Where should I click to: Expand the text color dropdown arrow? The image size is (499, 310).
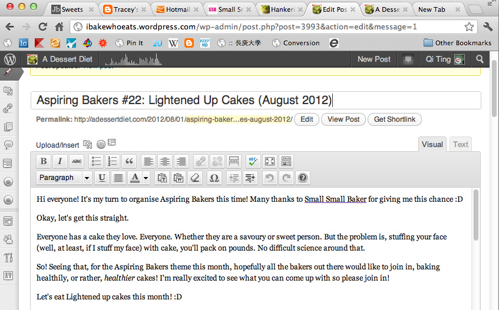tap(146, 178)
